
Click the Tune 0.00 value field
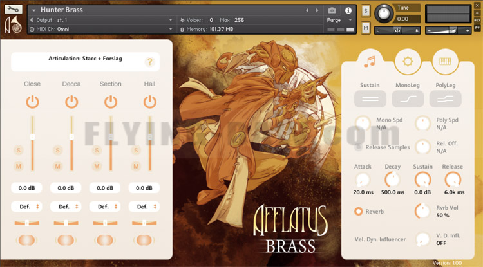[x=406, y=19]
